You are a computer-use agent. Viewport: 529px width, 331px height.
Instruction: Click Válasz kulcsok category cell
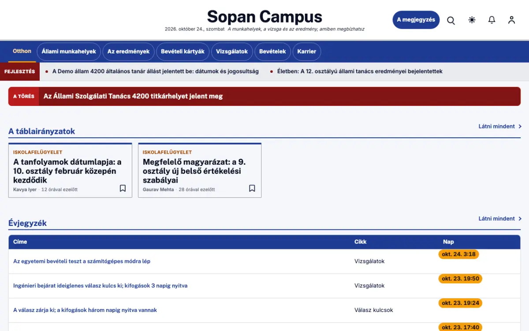coord(374,310)
